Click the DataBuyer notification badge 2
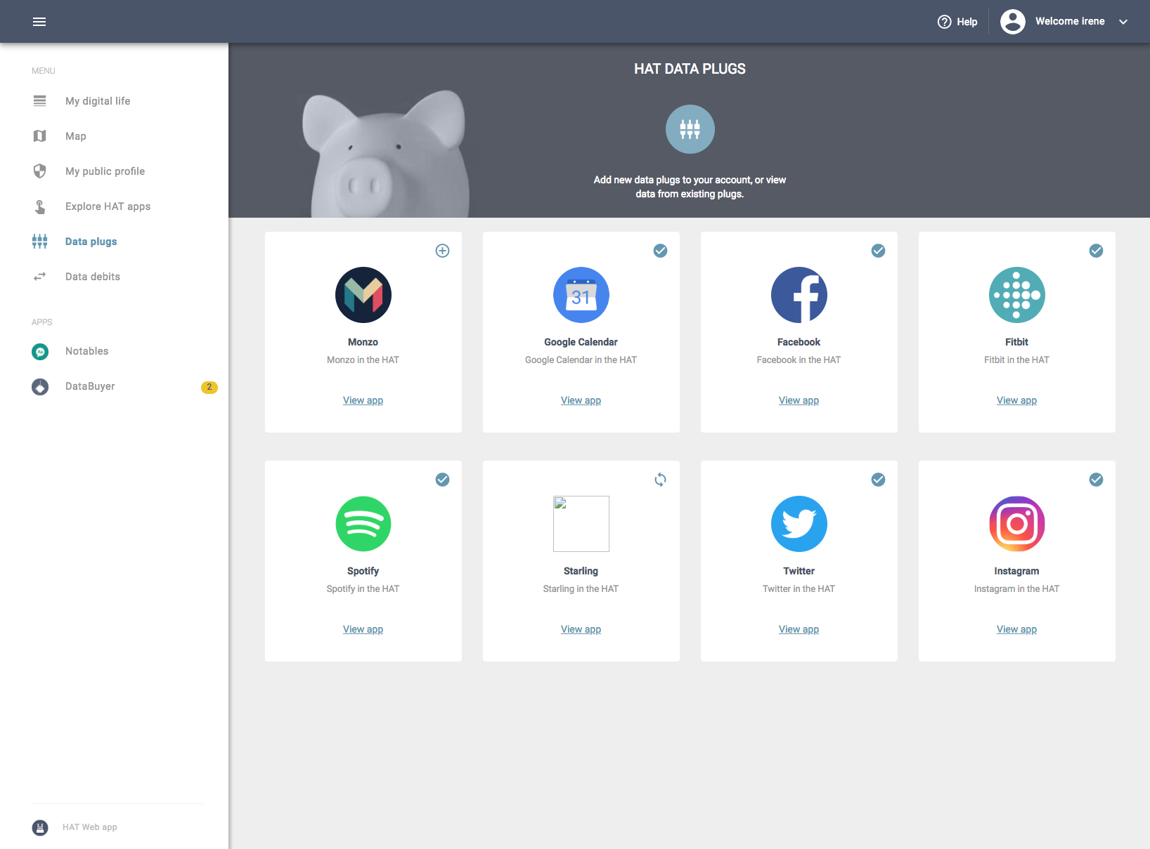This screenshot has width=1150, height=849. click(209, 387)
